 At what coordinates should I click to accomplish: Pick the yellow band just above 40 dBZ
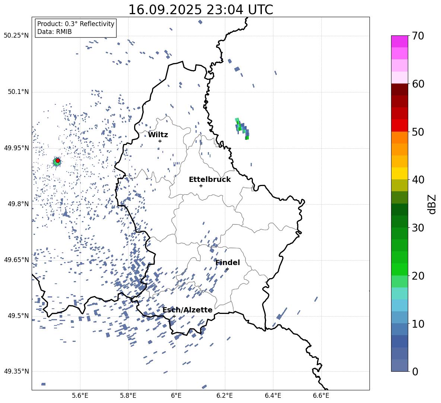click(x=400, y=173)
